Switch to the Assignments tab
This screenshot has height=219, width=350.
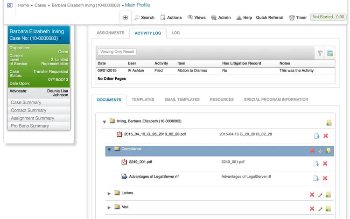pos(110,33)
